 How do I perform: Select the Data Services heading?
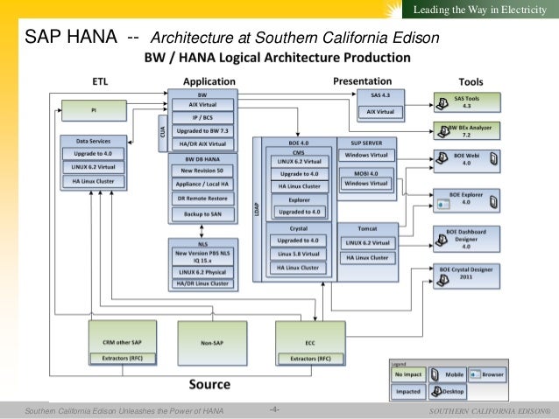coord(93,141)
